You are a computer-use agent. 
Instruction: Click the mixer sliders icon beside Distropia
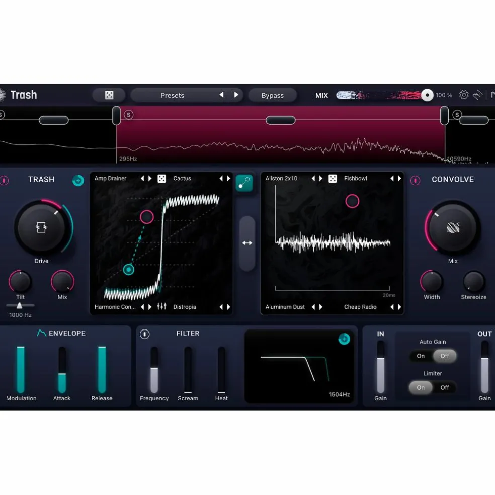coord(161,306)
